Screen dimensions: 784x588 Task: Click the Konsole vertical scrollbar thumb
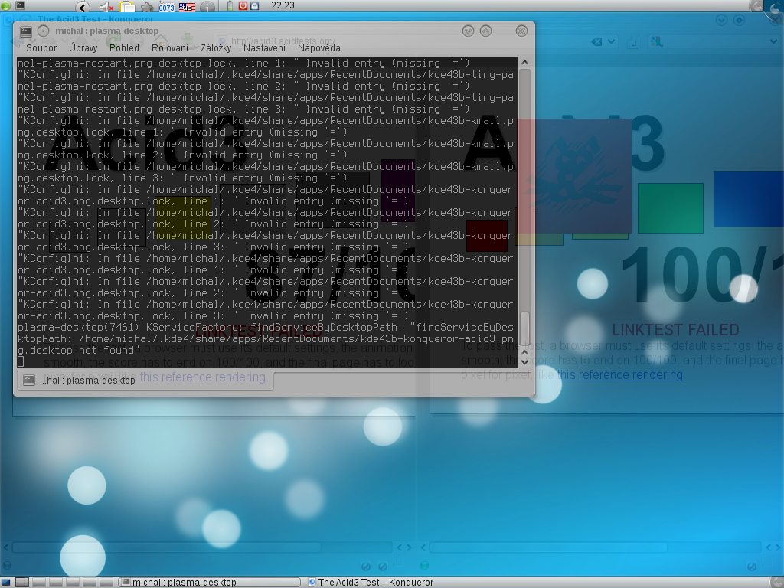(x=524, y=328)
